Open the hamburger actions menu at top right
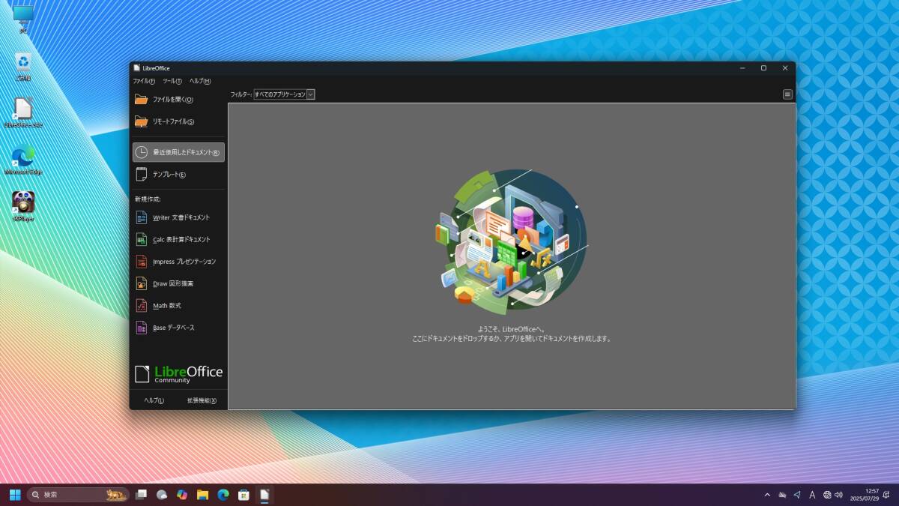 [x=787, y=94]
